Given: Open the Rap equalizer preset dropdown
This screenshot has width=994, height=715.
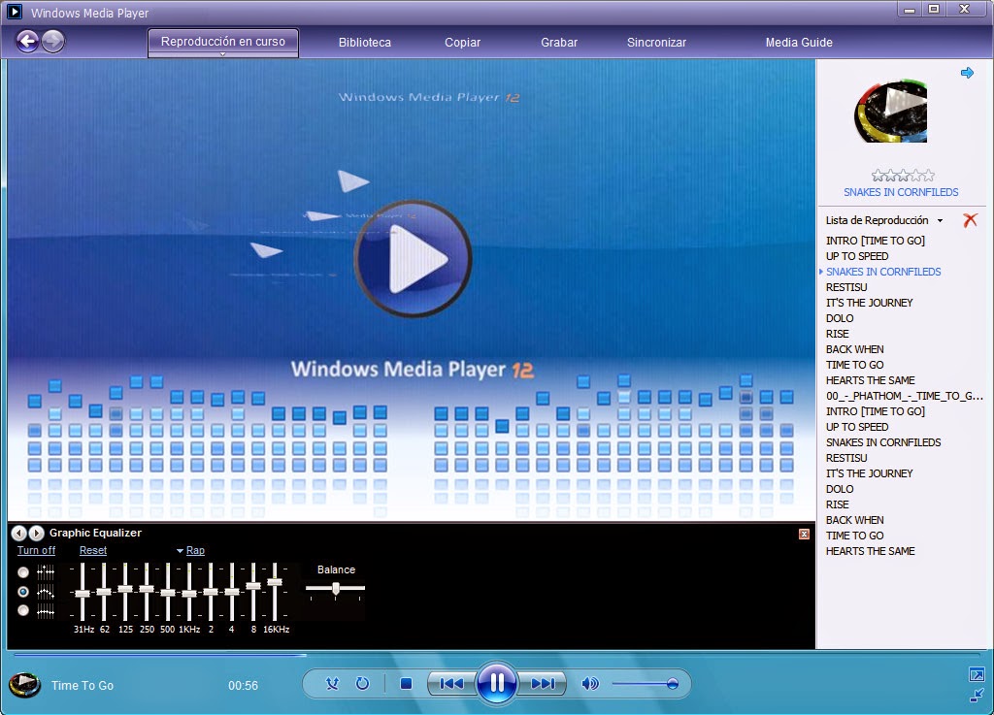Looking at the screenshot, I should pos(190,550).
